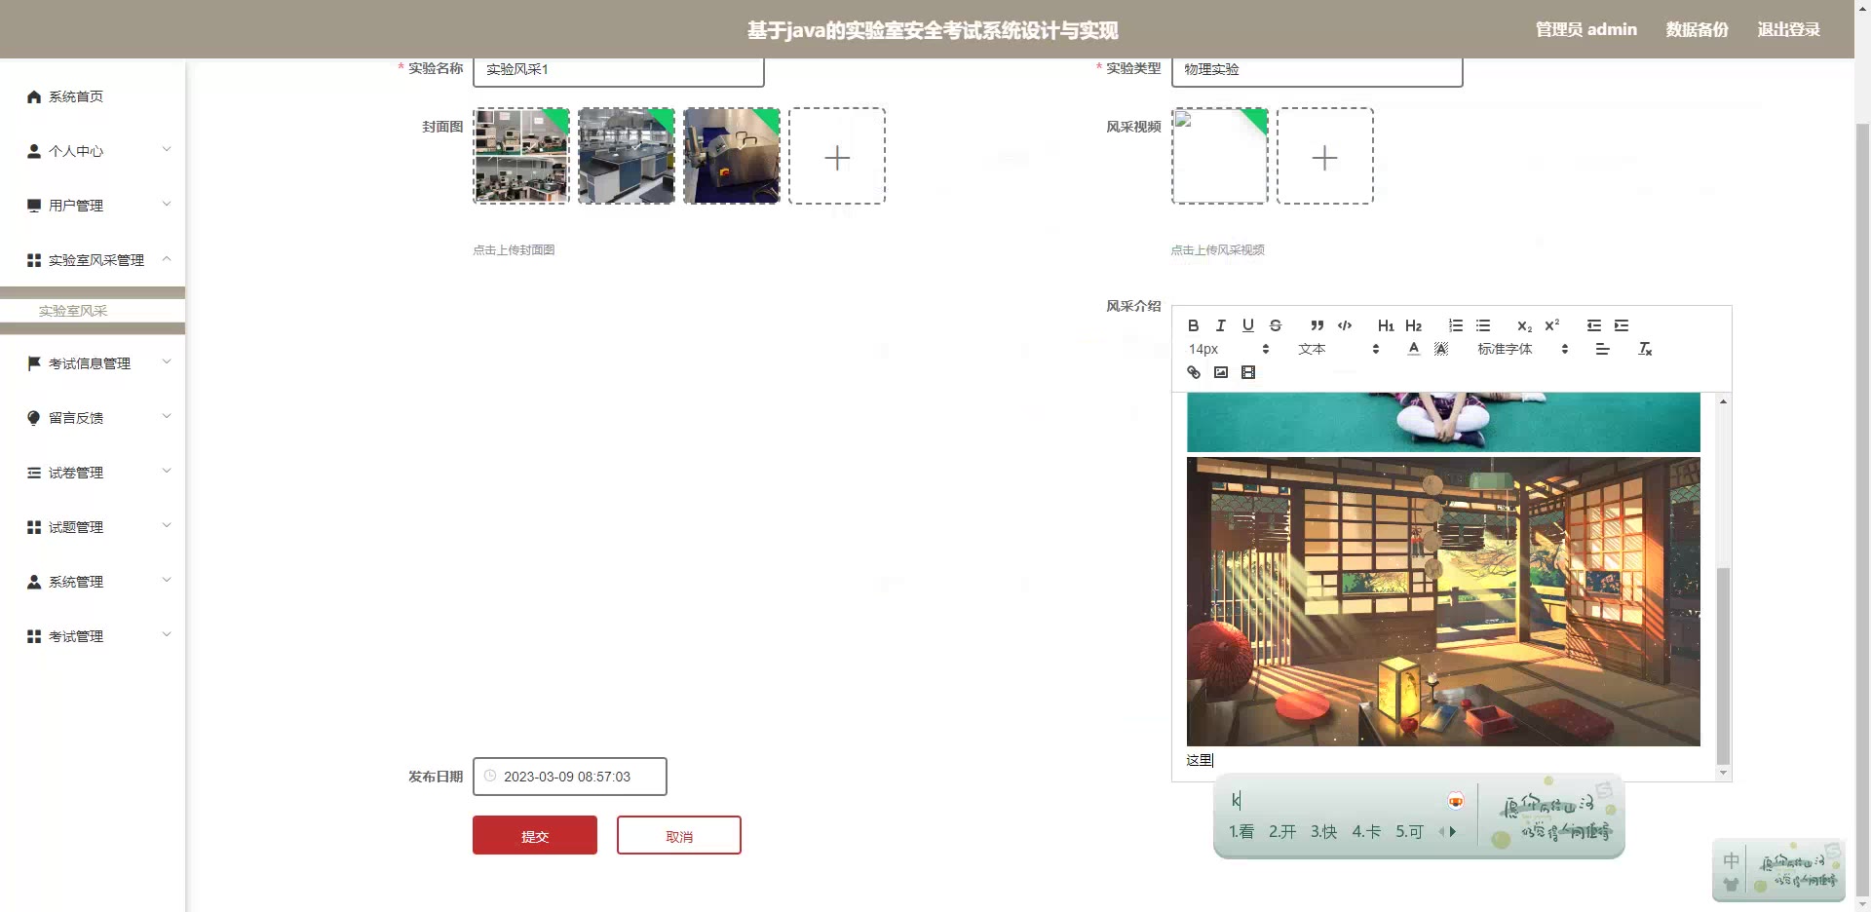Expand the 考试管理 sidebar menu

pyautogui.click(x=93, y=636)
